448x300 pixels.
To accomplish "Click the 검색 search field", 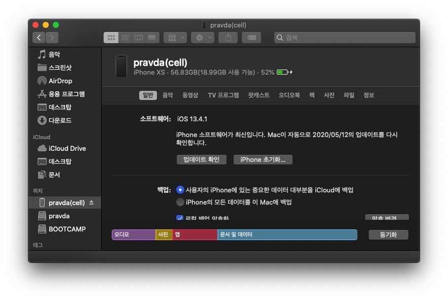I will point(345,38).
